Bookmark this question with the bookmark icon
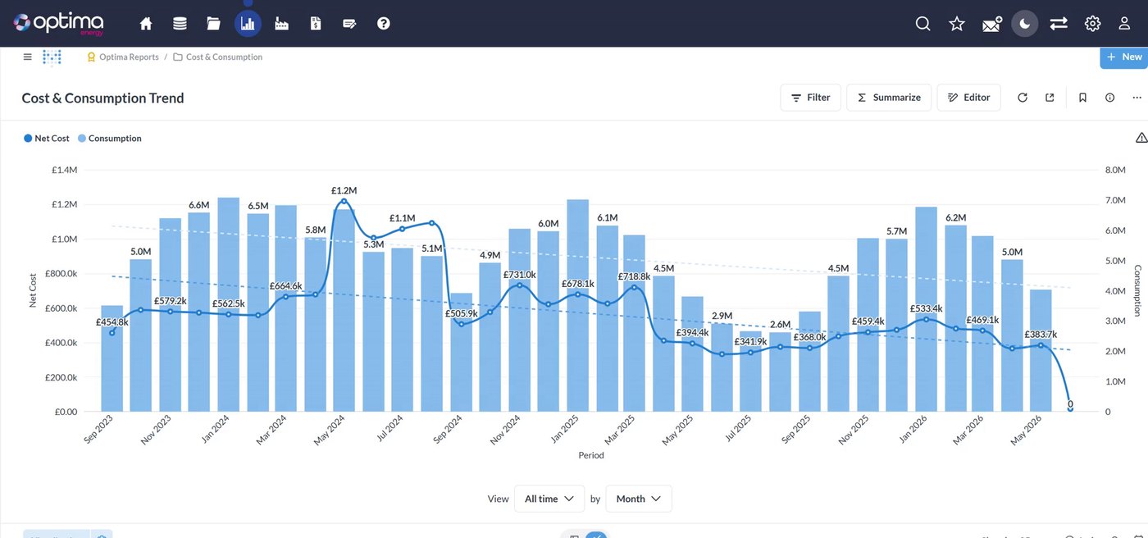Viewport: 1148px width, 538px height. pos(1082,98)
